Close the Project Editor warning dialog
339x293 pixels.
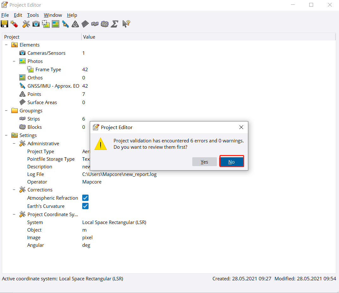tap(241, 127)
